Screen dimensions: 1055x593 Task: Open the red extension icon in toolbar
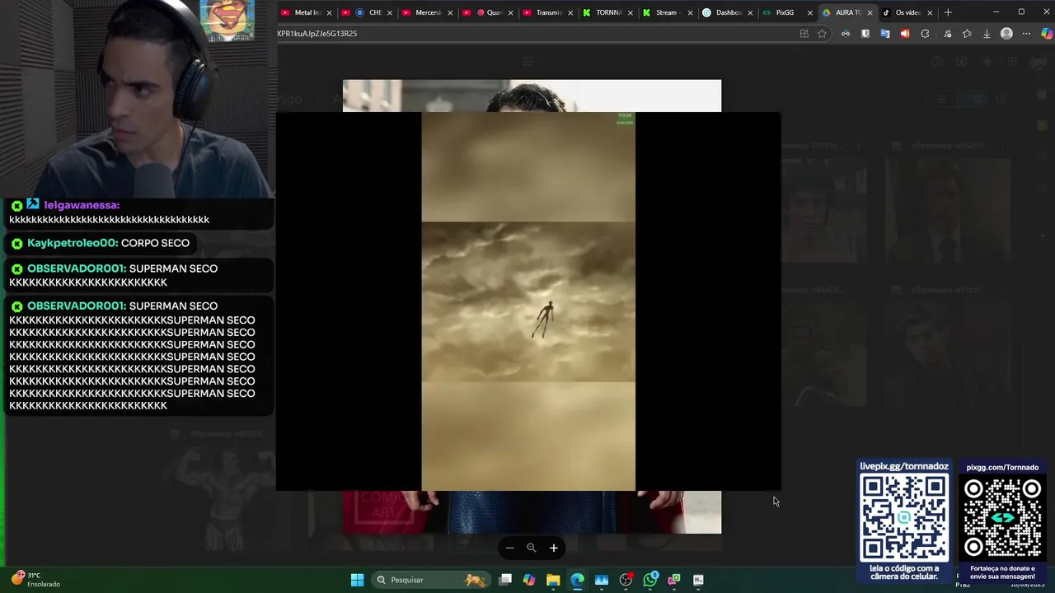click(x=905, y=34)
